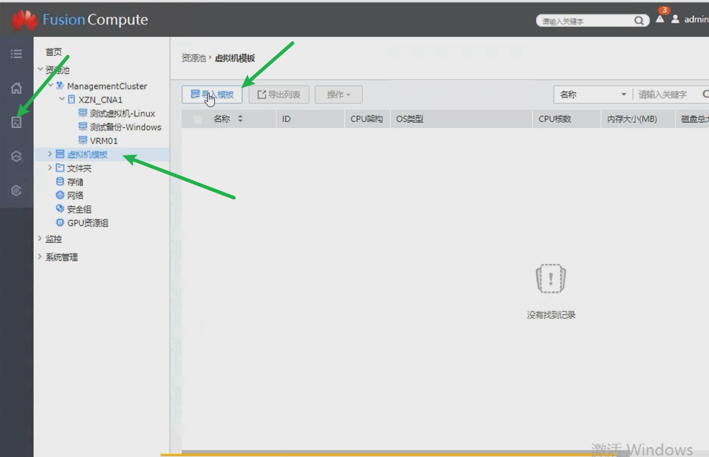Click the magnifier icon in top search

[639, 21]
